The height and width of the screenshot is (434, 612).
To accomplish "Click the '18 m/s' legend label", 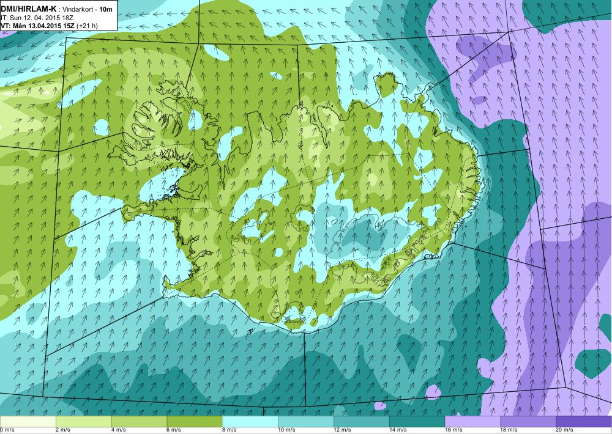I will click(x=509, y=430).
